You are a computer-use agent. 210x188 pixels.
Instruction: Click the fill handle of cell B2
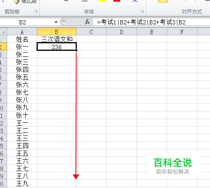coord(76,50)
